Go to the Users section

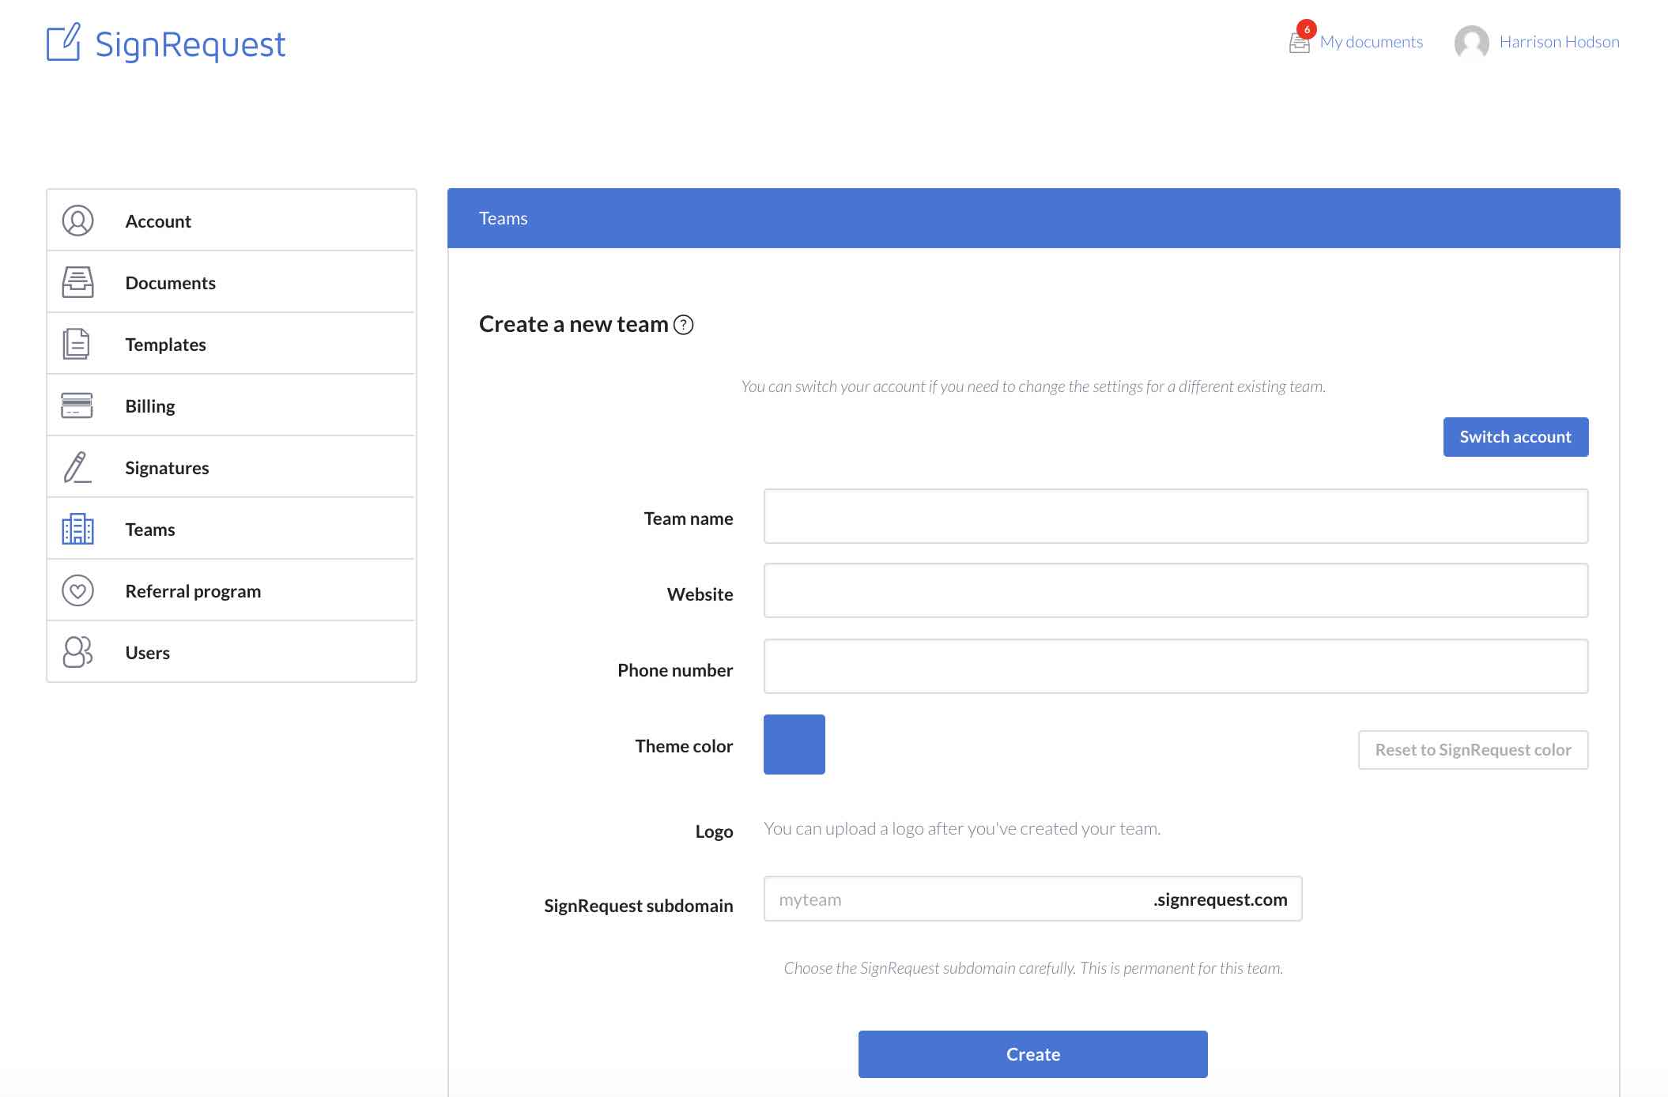232,652
